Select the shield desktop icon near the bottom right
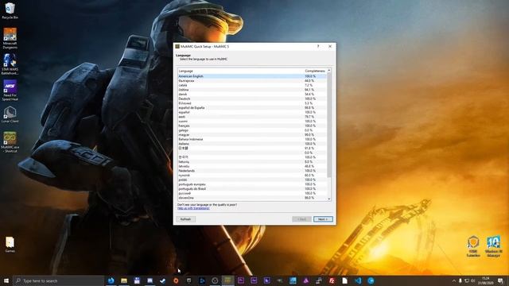This screenshot has height=286, width=509. pyautogui.click(x=473, y=246)
